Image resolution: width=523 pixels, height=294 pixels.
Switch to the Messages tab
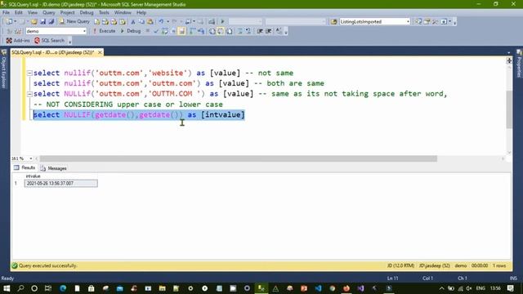tap(54, 168)
